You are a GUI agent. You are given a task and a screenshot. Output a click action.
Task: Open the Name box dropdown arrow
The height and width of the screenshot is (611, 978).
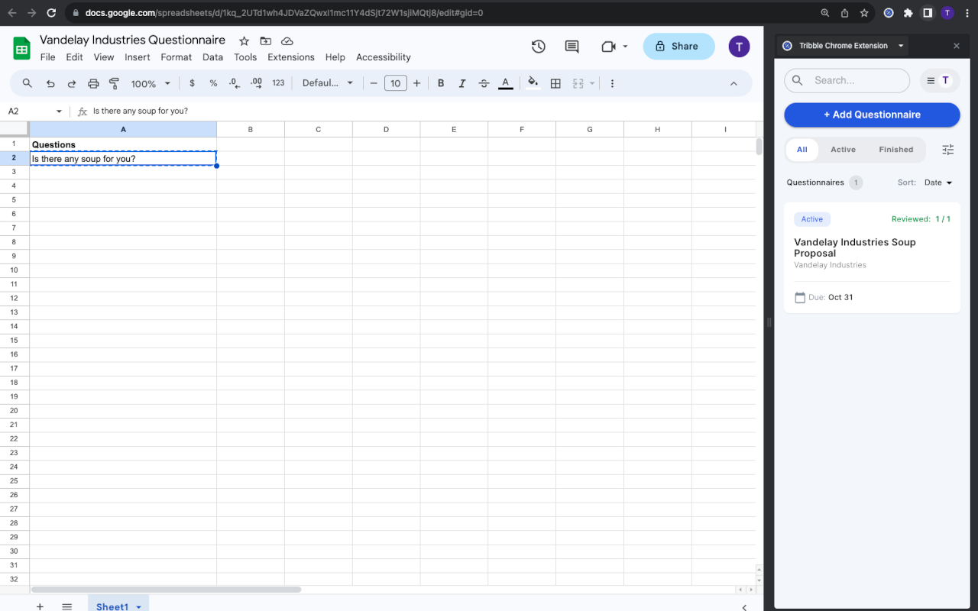coord(59,112)
